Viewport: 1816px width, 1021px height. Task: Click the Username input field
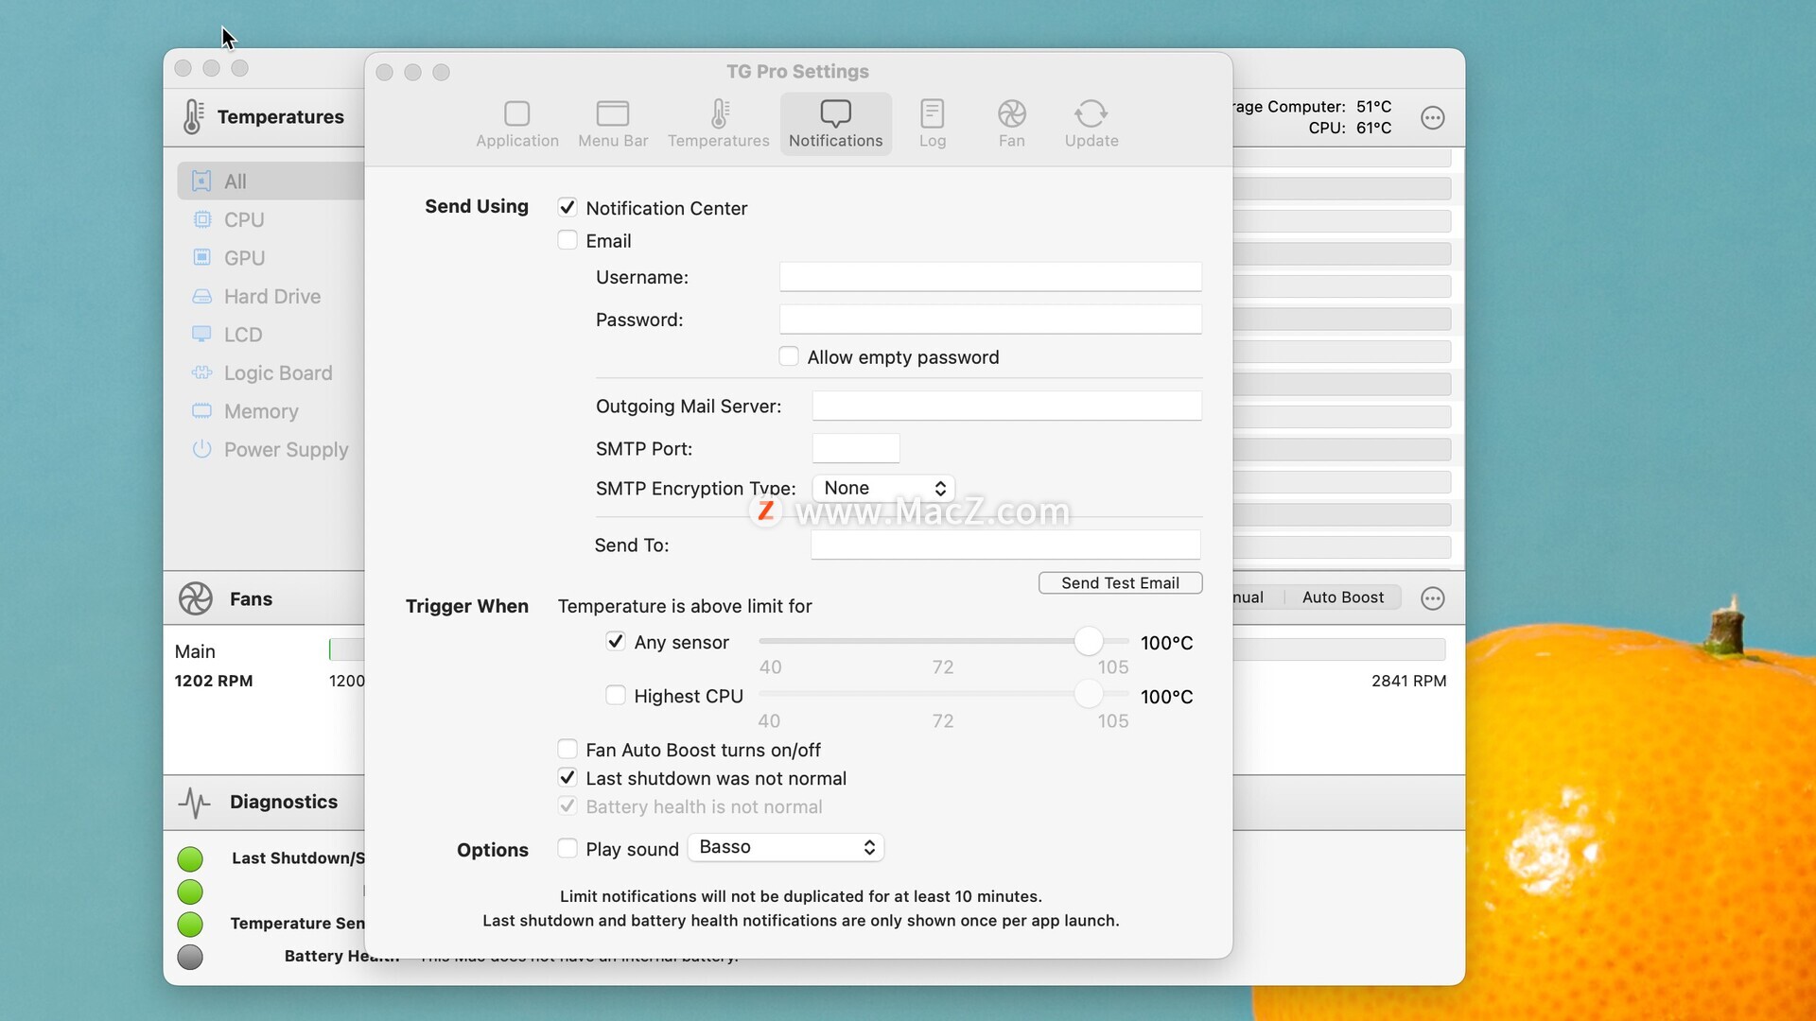click(x=990, y=277)
